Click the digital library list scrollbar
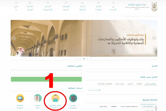Image resolution: width=166 pixels, height=111 pixels. (x=156, y=108)
